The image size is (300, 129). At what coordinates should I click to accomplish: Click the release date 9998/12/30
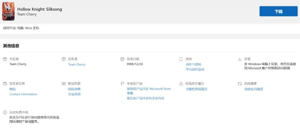135,64
